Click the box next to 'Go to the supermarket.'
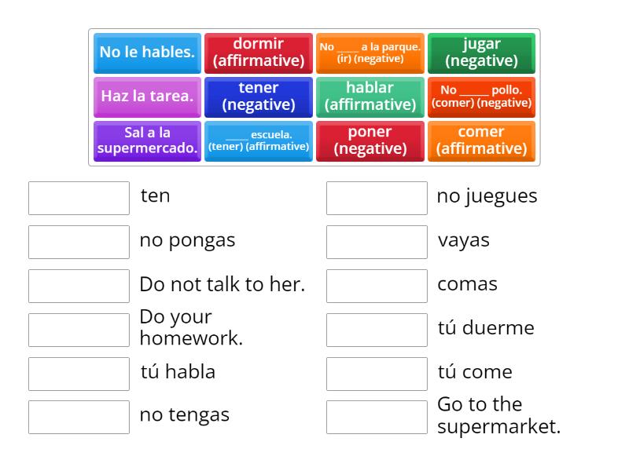629x471 pixels. [x=377, y=416]
